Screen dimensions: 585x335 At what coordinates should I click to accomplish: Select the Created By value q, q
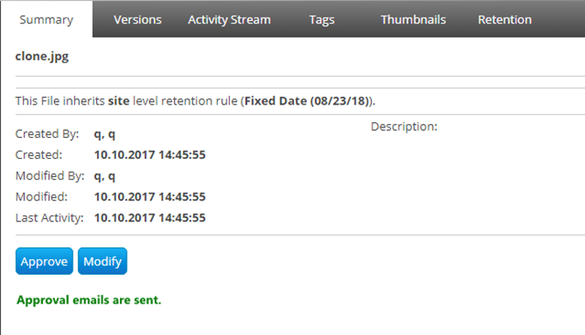pyautogui.click(x=104, y=134)
